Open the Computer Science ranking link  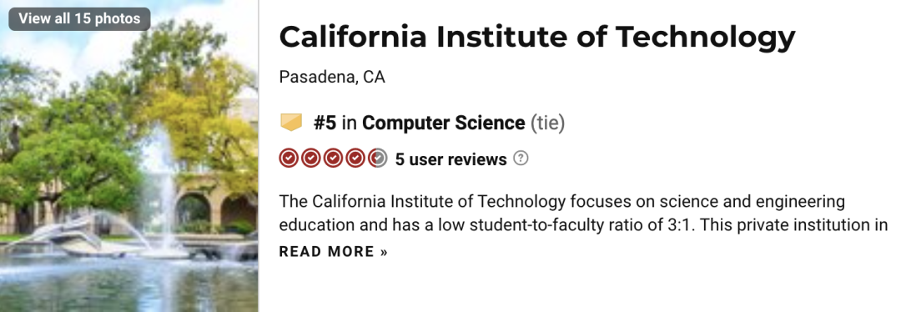(444, 123)
